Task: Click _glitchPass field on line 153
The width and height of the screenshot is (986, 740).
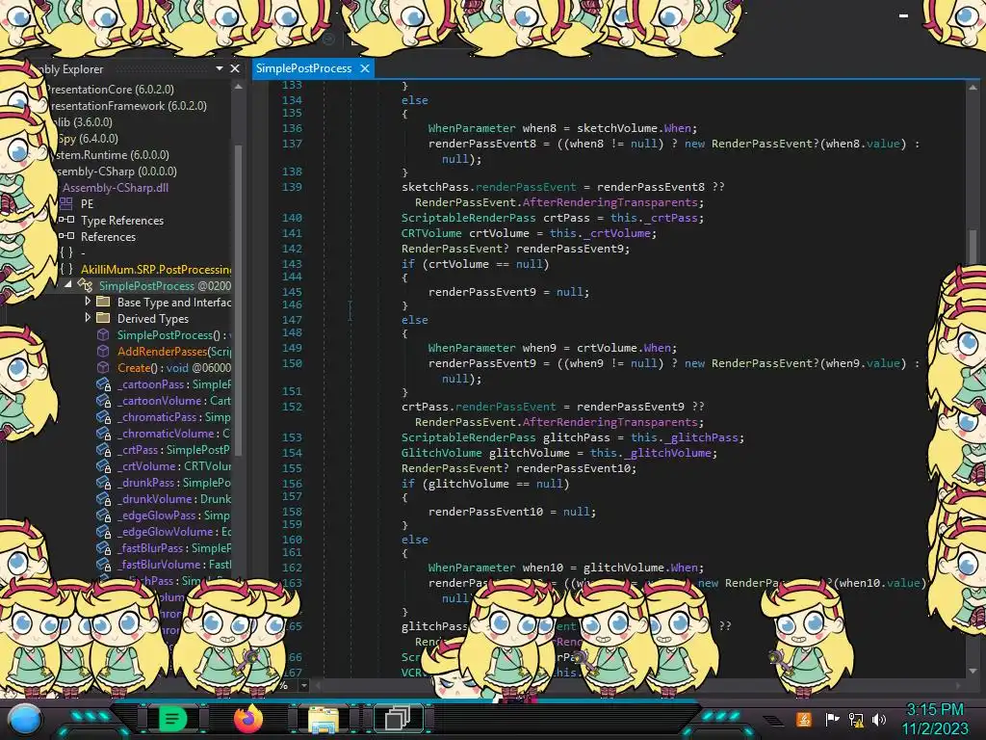Action: coord(700,437)
